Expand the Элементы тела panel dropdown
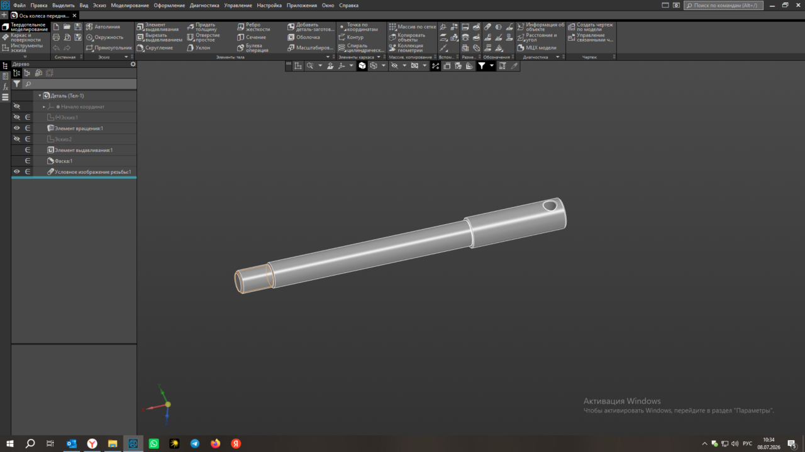The height and width of the screenshot is (452, 805). pos(328,57)
